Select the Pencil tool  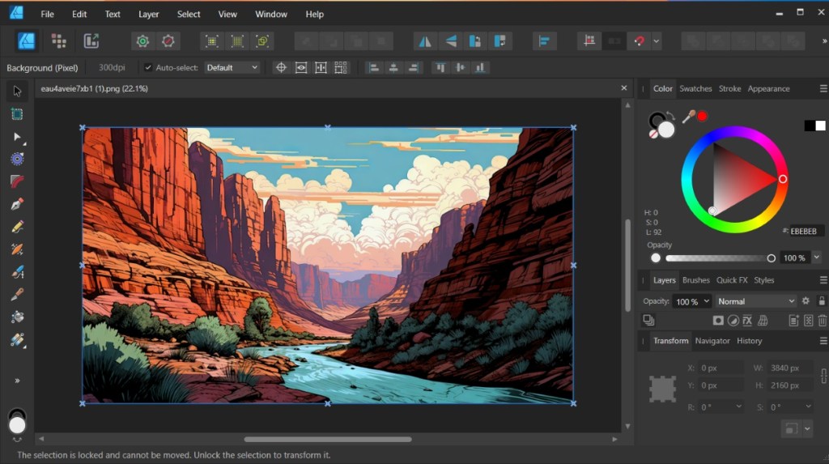point(17,227)
